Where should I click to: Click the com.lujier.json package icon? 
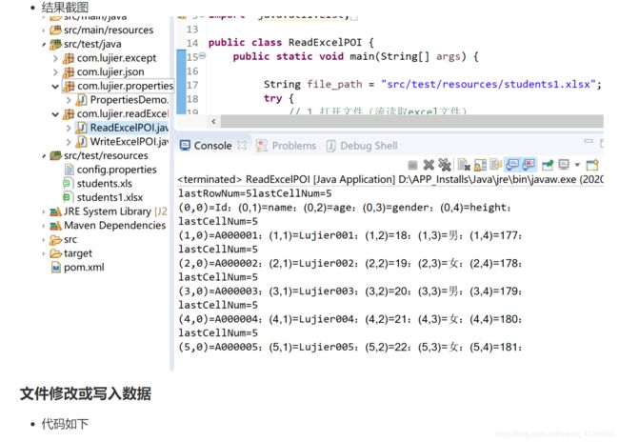coord(69,72)
